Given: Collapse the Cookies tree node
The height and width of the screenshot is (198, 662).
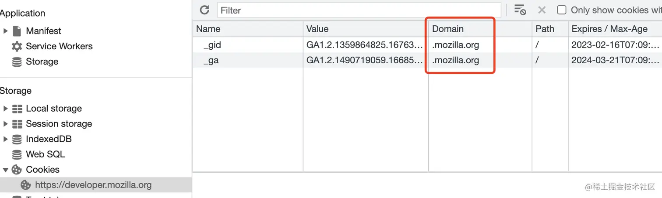Looking at the screenshot, I should tap(6, 170).
